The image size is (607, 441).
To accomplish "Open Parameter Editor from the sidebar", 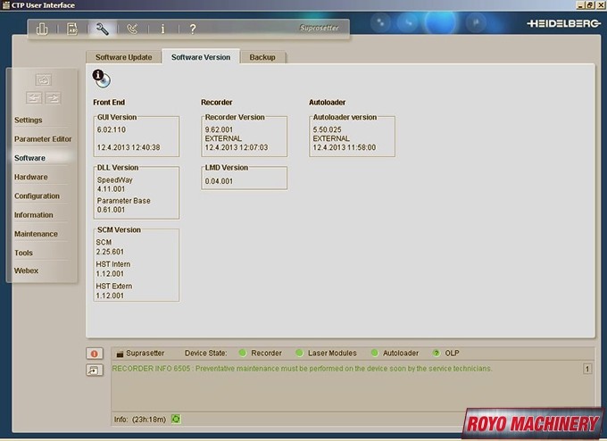I will tap(43, 139).
